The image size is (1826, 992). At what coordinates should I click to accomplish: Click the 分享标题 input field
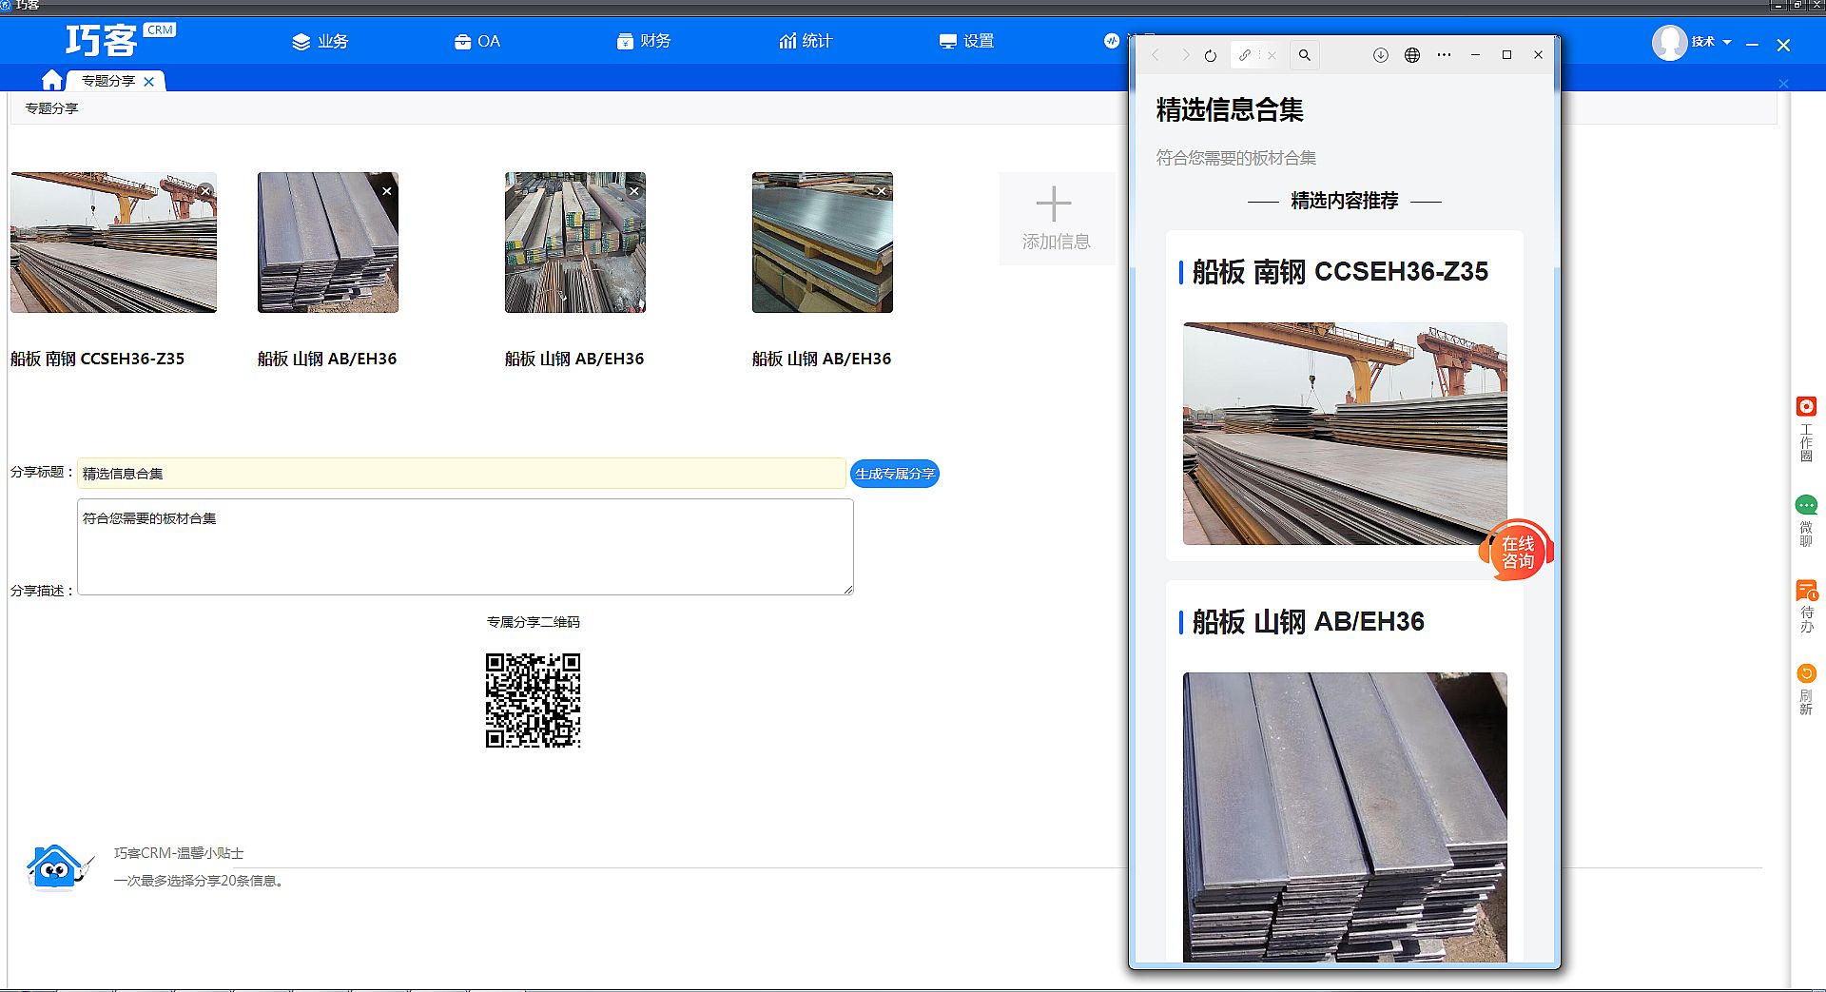461,474
